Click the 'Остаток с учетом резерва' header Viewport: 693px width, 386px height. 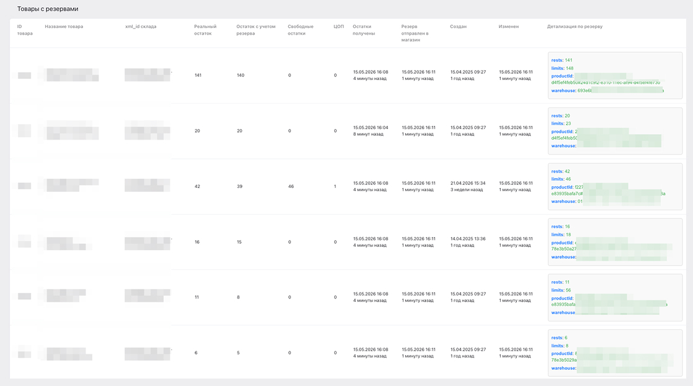pyautogui.click(x=255, y=30)
